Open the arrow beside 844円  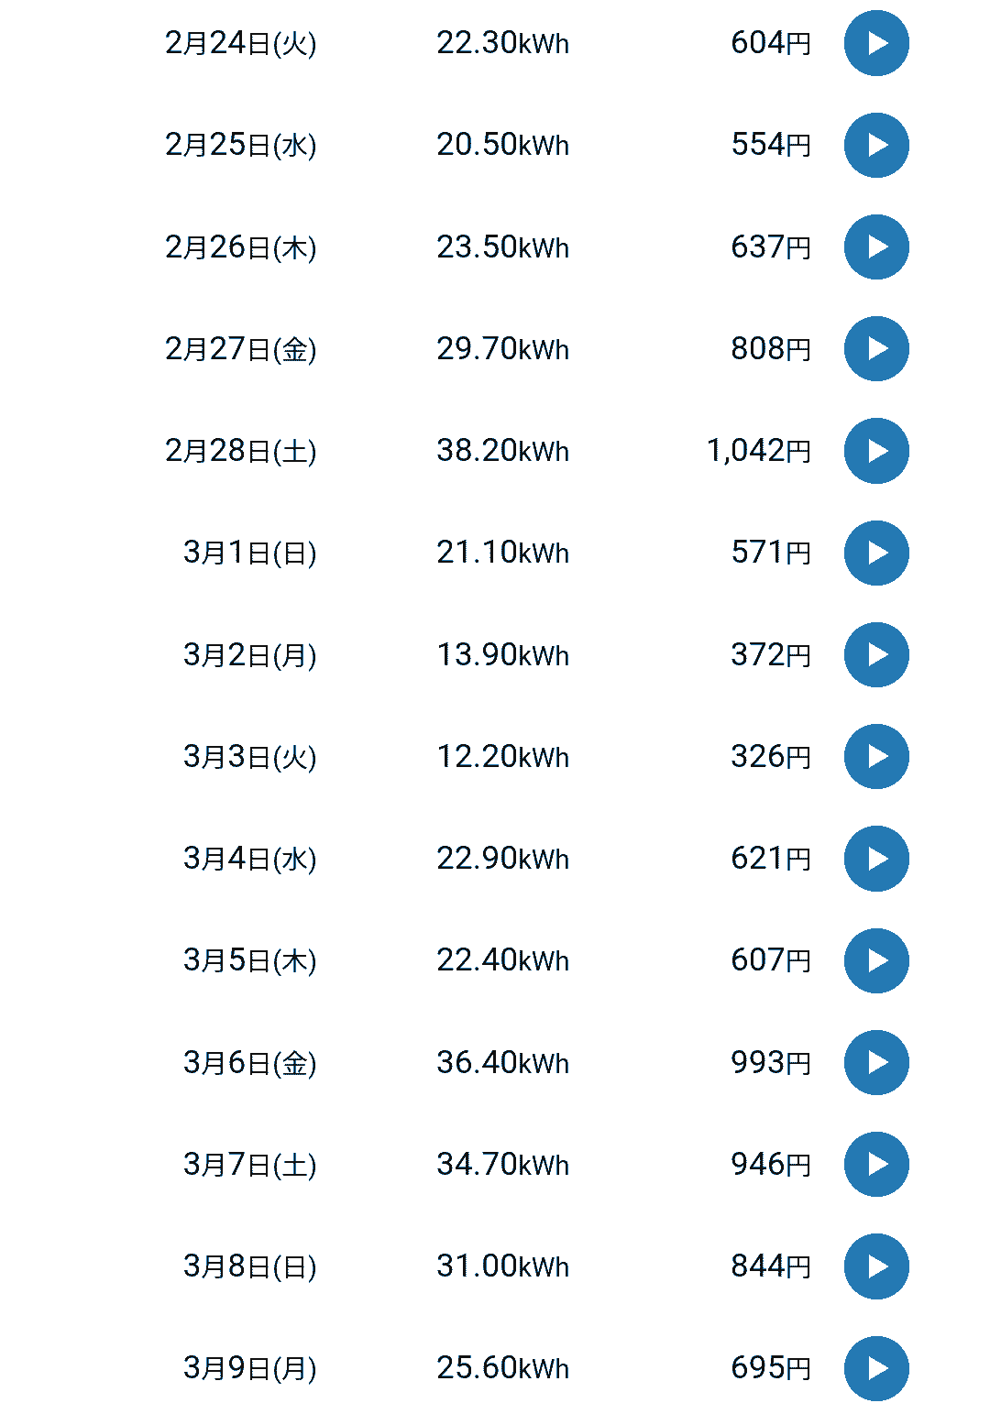click(876, 1266)
